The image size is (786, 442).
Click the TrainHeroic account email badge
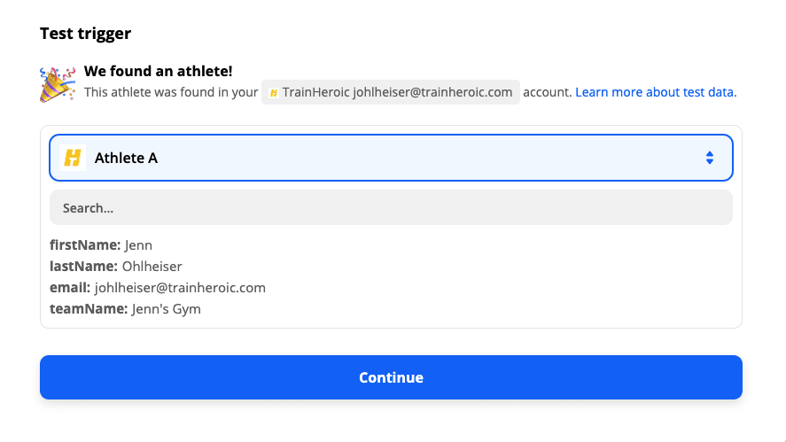coord(391,92)
